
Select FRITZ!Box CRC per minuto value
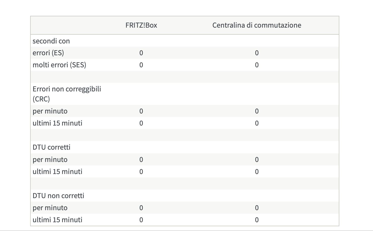click(141, 111)
